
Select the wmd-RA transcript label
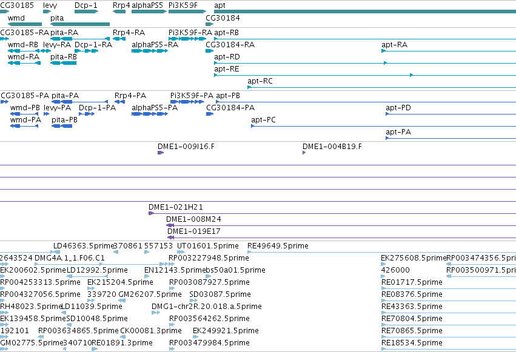pyautogui.click(x=24, y=57)
